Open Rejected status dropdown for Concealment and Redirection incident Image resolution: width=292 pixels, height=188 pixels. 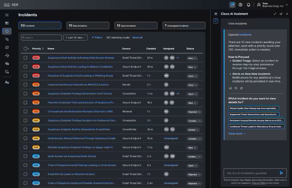click(194, 112)
